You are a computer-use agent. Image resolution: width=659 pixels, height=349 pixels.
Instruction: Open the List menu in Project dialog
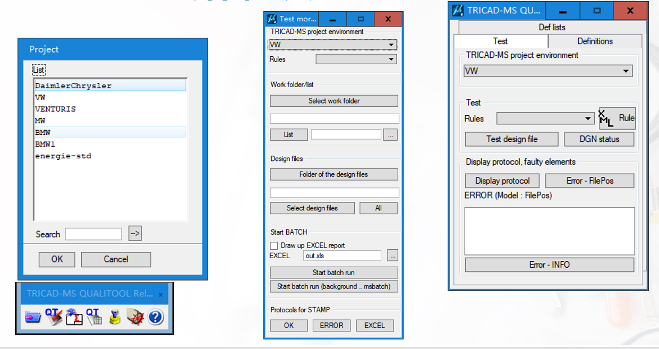pyautogui.click(x=39, y=70)
